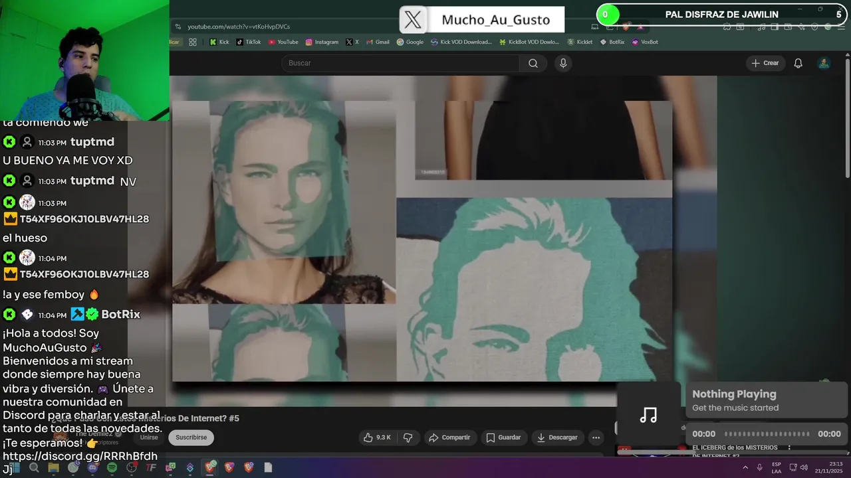Open Spotify from taskbar
The width and height of the screenshot is (851, 478).
click(x=112, y=467)
